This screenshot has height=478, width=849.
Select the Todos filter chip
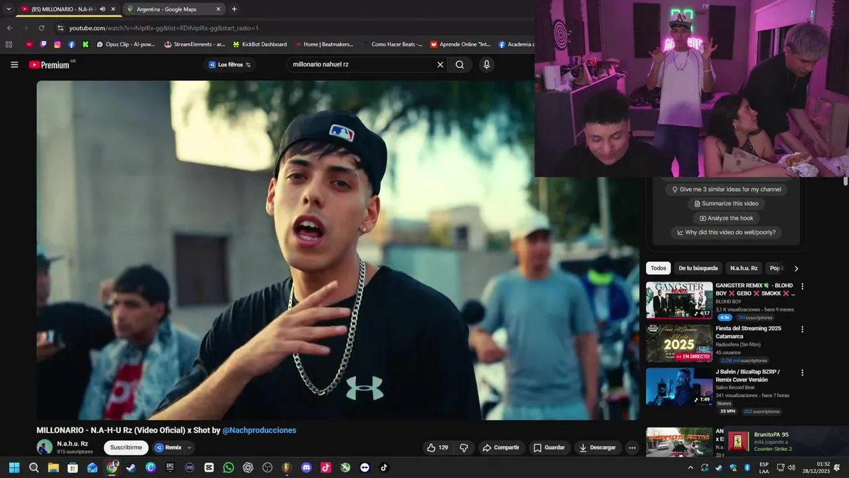tap(659, 268)
